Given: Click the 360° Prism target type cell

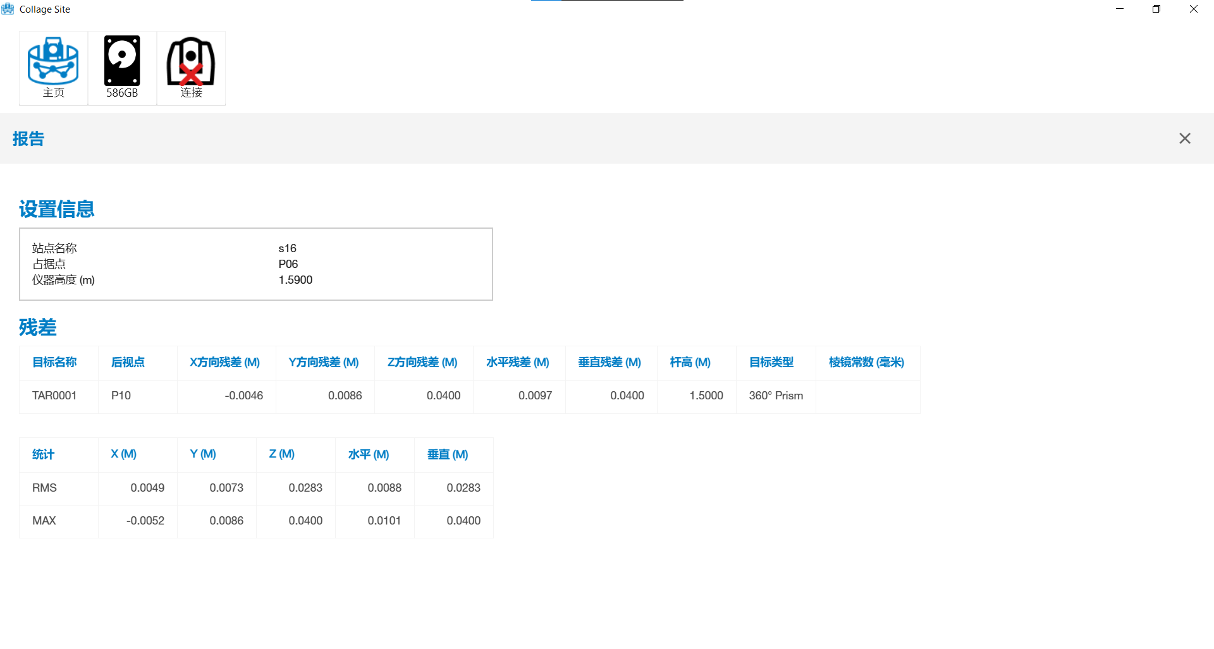Looking at the screenshot, I should (x=776, y=396).
